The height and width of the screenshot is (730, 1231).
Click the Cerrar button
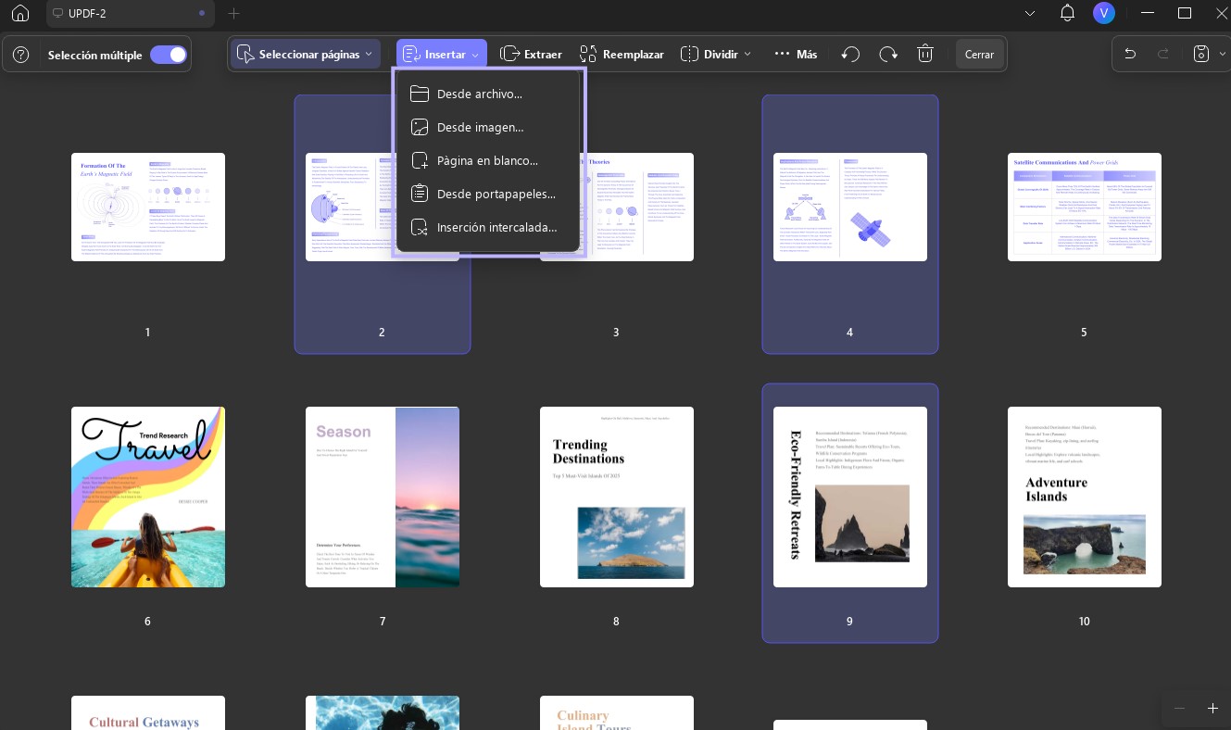tap(979, 55)
